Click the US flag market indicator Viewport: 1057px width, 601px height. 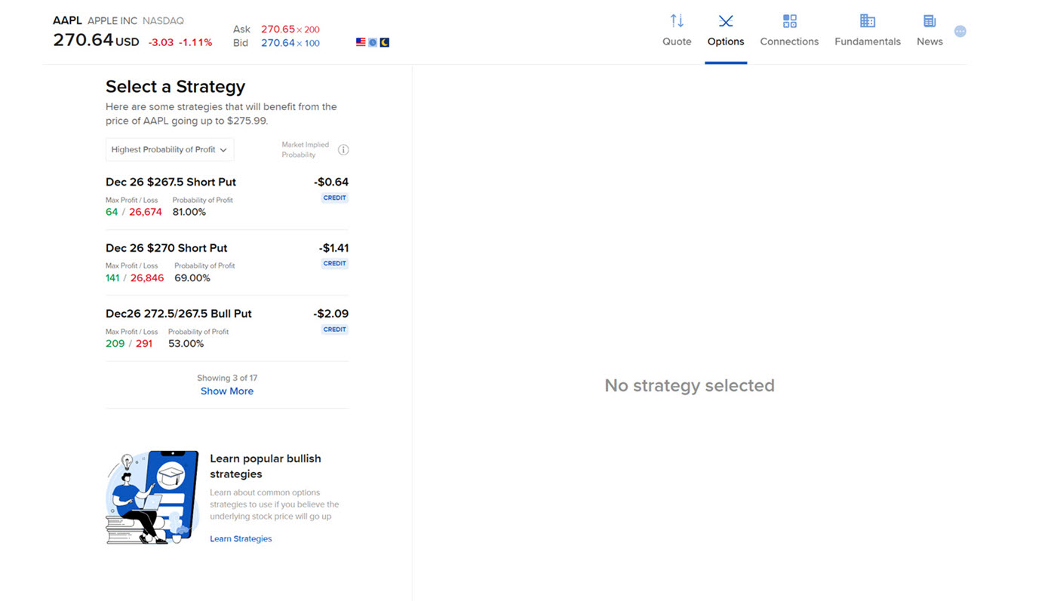click(x=361, y=42)
